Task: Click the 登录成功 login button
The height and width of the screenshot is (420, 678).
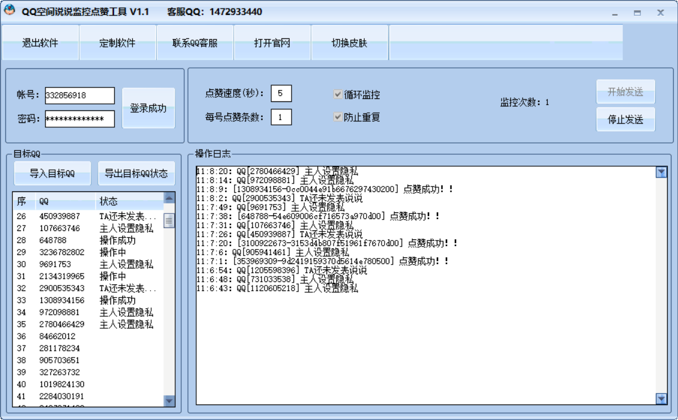Action: coord(148,108)
